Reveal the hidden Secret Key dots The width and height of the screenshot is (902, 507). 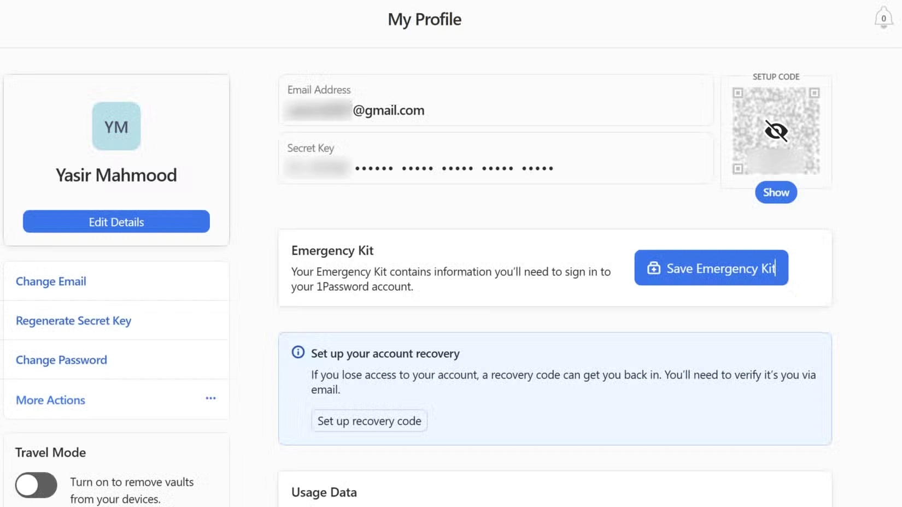[454, 168]
